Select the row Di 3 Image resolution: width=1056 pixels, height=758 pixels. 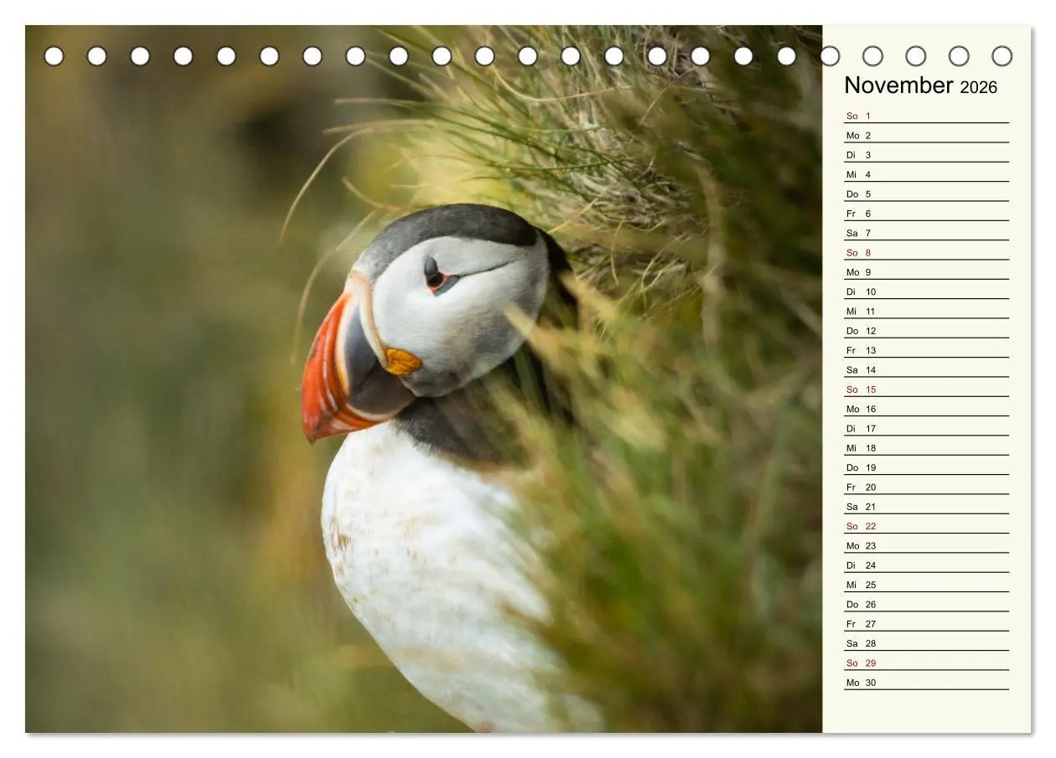coord(926,154)
